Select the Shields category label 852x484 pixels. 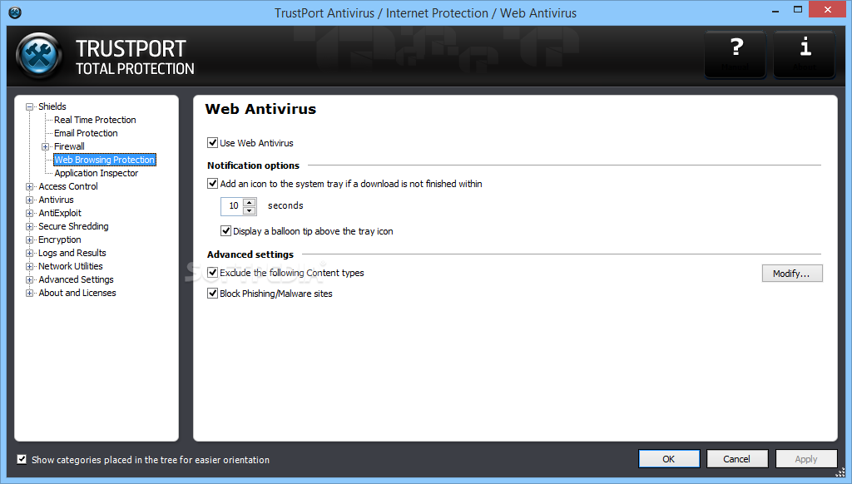tap(52, 106)
